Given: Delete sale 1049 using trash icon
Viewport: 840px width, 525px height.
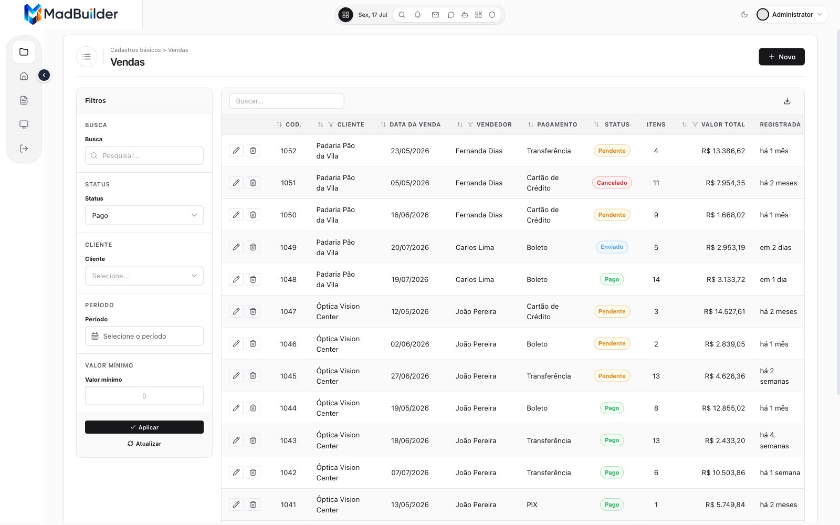Looking at the screenshot, I should tap(253, 247).
